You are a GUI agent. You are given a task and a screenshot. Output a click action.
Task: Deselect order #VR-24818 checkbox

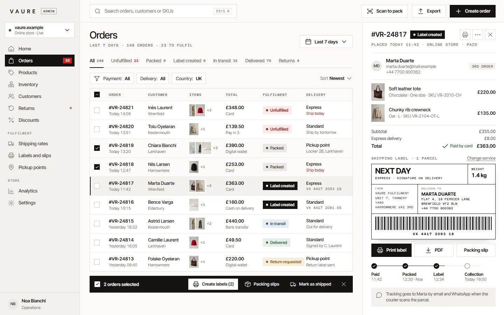97,167
